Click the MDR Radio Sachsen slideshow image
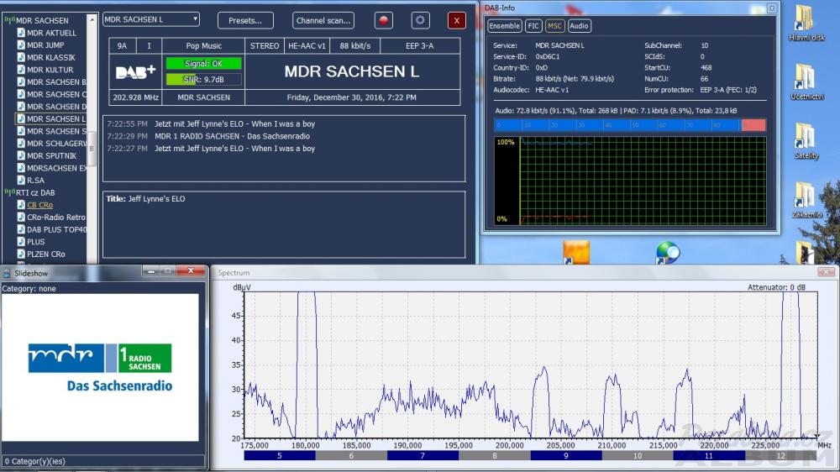Screen dimensions: 840x472 coord(100,366)
